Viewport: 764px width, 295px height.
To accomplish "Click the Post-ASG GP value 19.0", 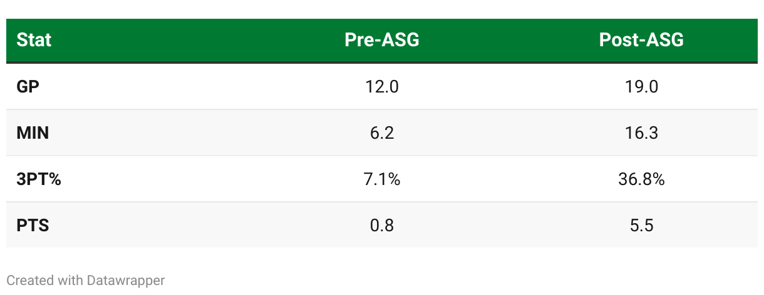I will [641, 87].
